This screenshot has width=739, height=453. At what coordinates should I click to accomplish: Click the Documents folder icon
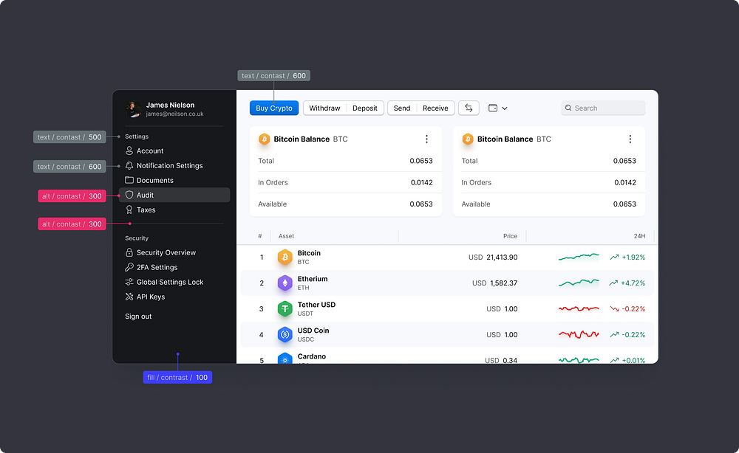click(x=129, y=180)
